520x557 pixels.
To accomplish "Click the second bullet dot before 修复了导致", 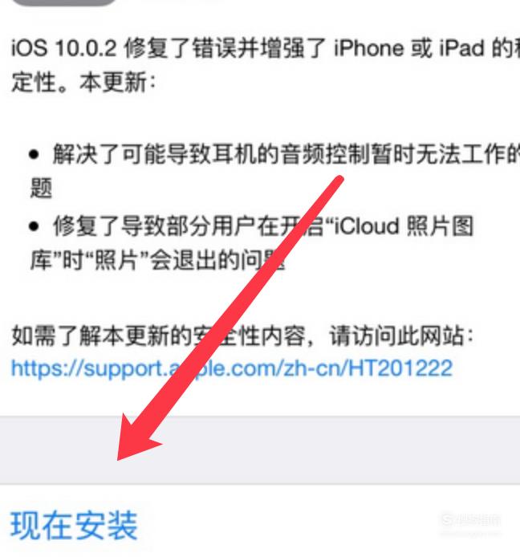I will coord(34,226).
